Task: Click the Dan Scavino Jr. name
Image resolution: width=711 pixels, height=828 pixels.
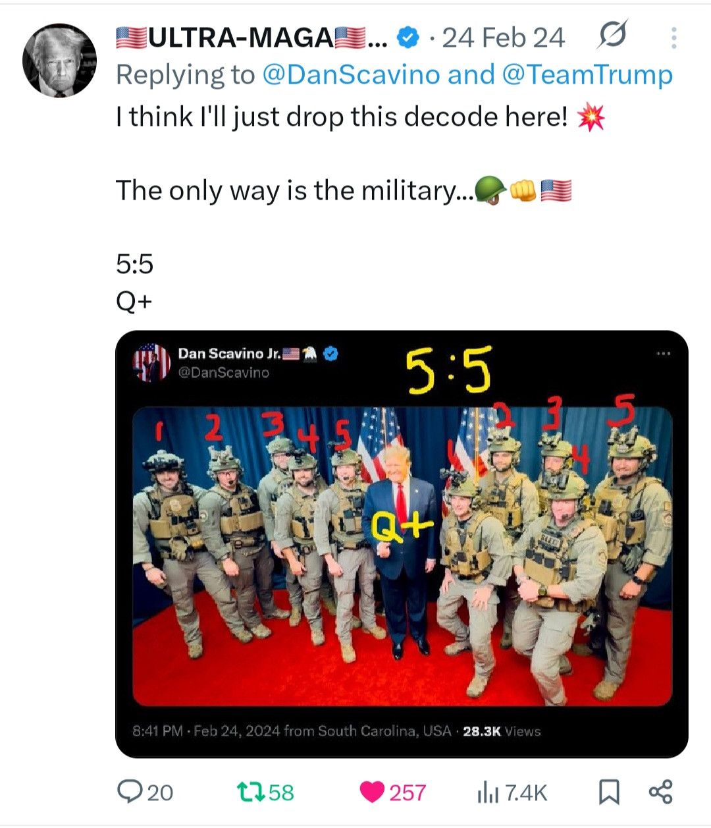Action: 229,354
